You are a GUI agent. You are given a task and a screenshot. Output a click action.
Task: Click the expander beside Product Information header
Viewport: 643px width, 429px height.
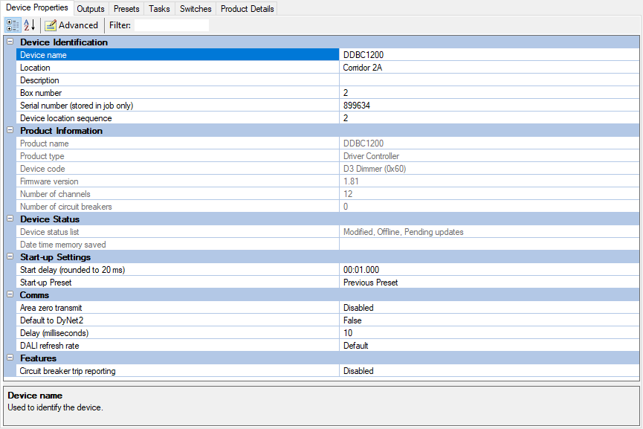pyautogui.click(x=9, y=130)
